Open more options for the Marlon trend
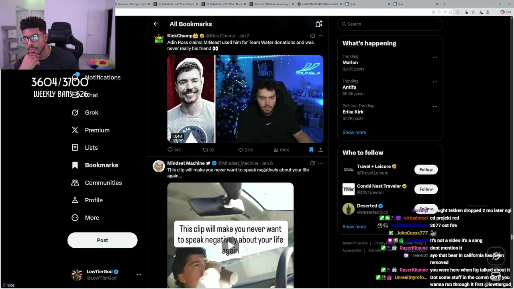This screenshot has height=289, width=514. [435, 57]
